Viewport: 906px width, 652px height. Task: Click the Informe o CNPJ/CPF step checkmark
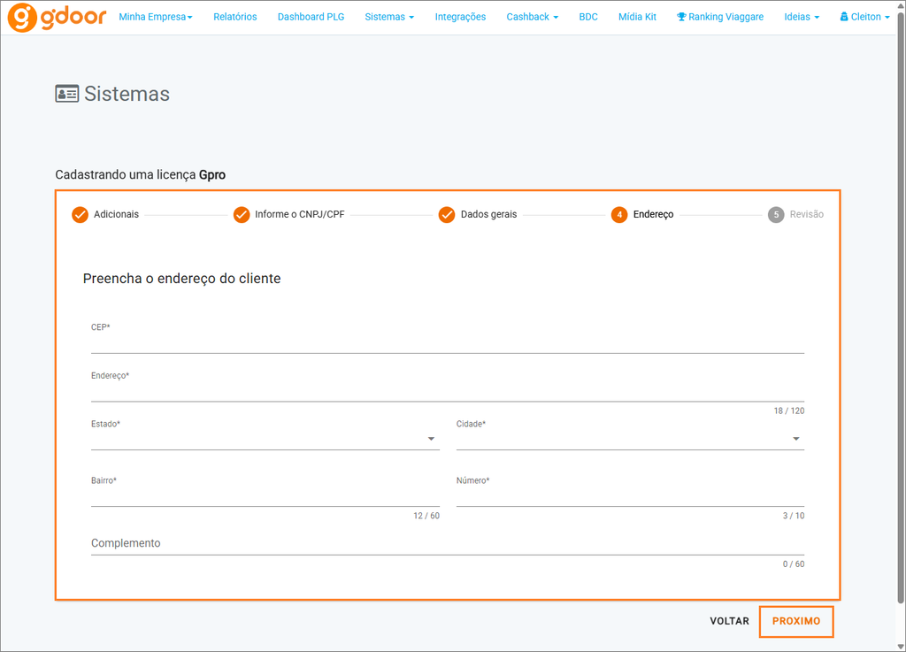(x=242, y=215)
